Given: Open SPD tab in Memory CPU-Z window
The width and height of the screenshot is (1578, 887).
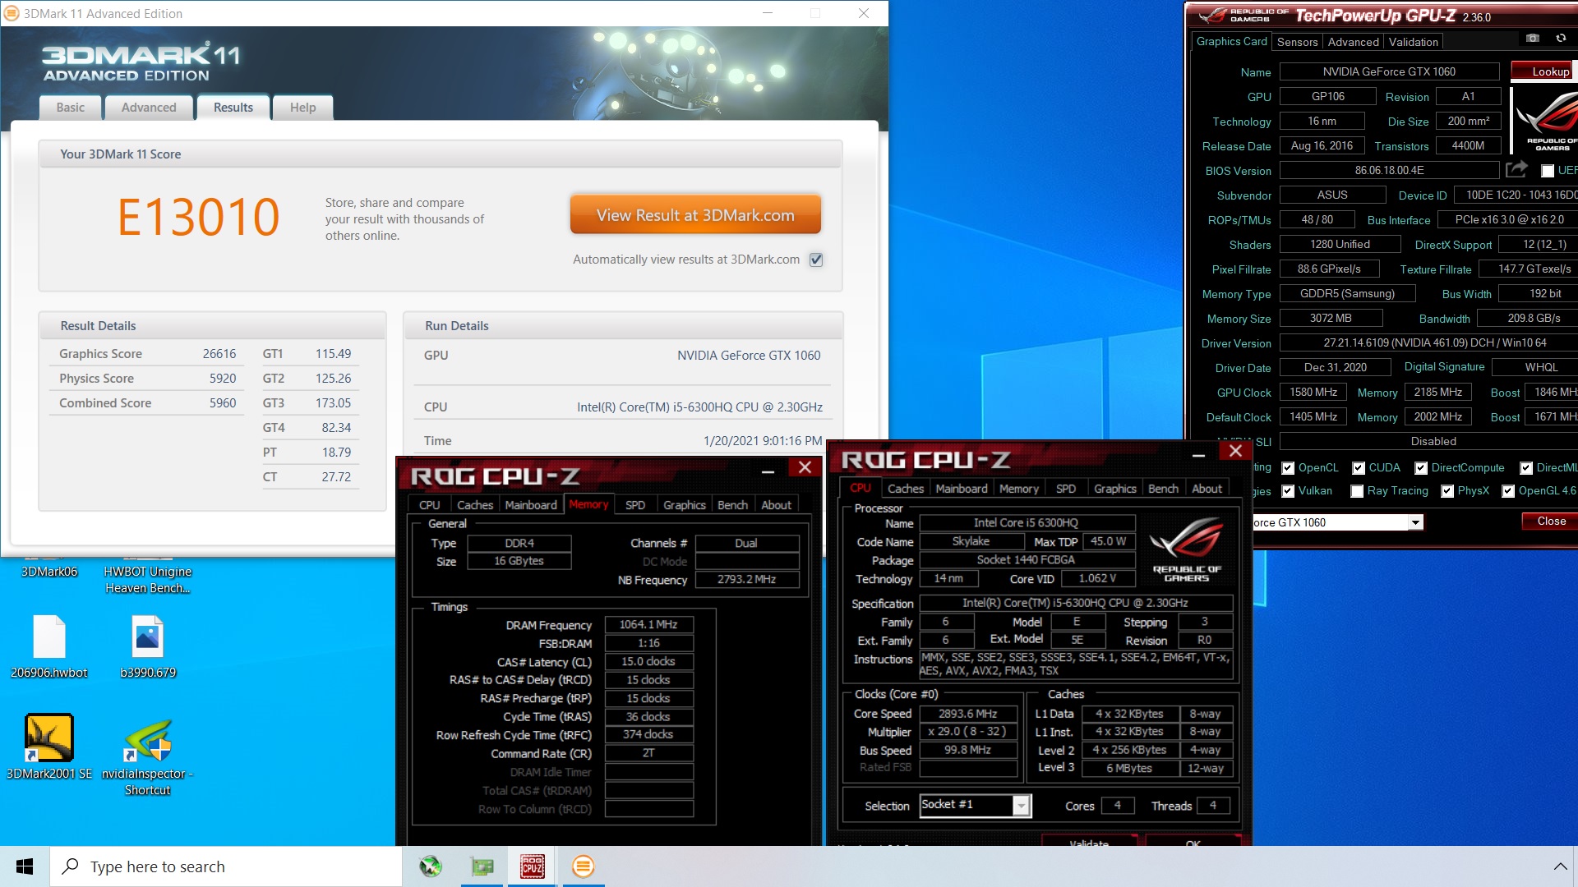Looking at the screenshot, I should pos(635,505).
